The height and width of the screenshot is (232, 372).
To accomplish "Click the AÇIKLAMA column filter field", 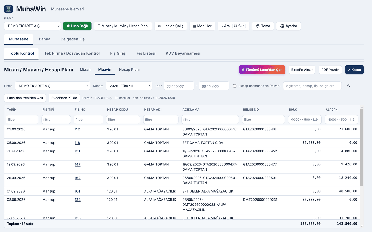I will 210,120.
